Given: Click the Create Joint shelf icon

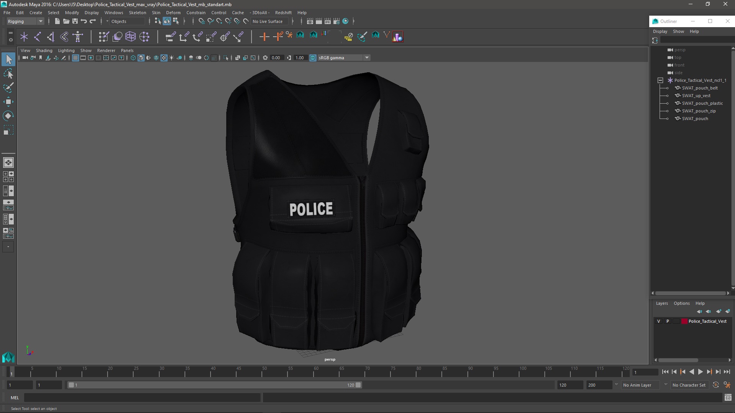Looking at the screenshot, I should pyautogui.click(x=38, y=37).
